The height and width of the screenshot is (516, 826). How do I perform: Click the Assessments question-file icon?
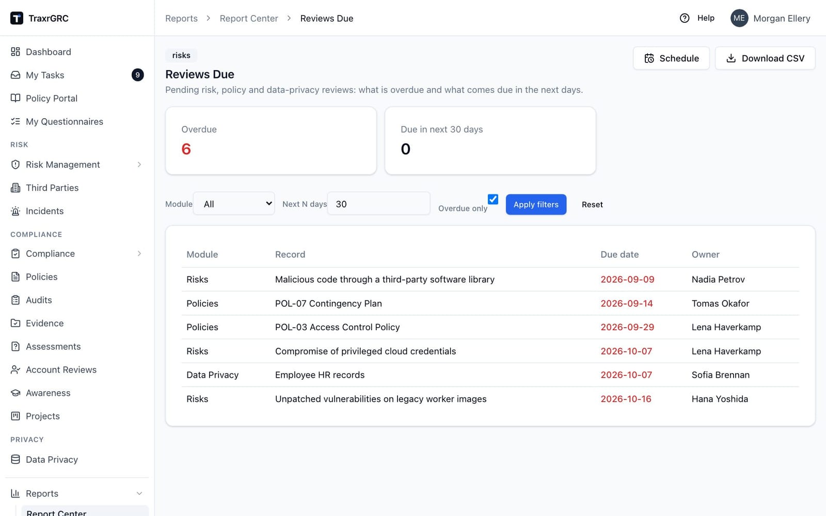tap(15, 346)
